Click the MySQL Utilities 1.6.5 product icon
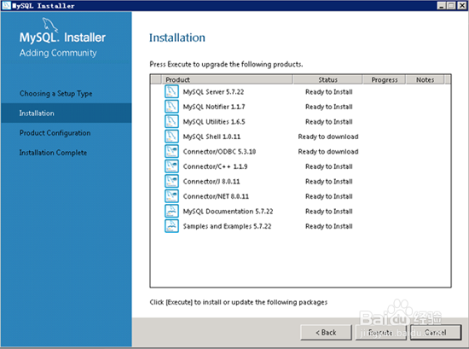Image resolution: width=469 pixels, height=349 pixels. click(171, 121)
